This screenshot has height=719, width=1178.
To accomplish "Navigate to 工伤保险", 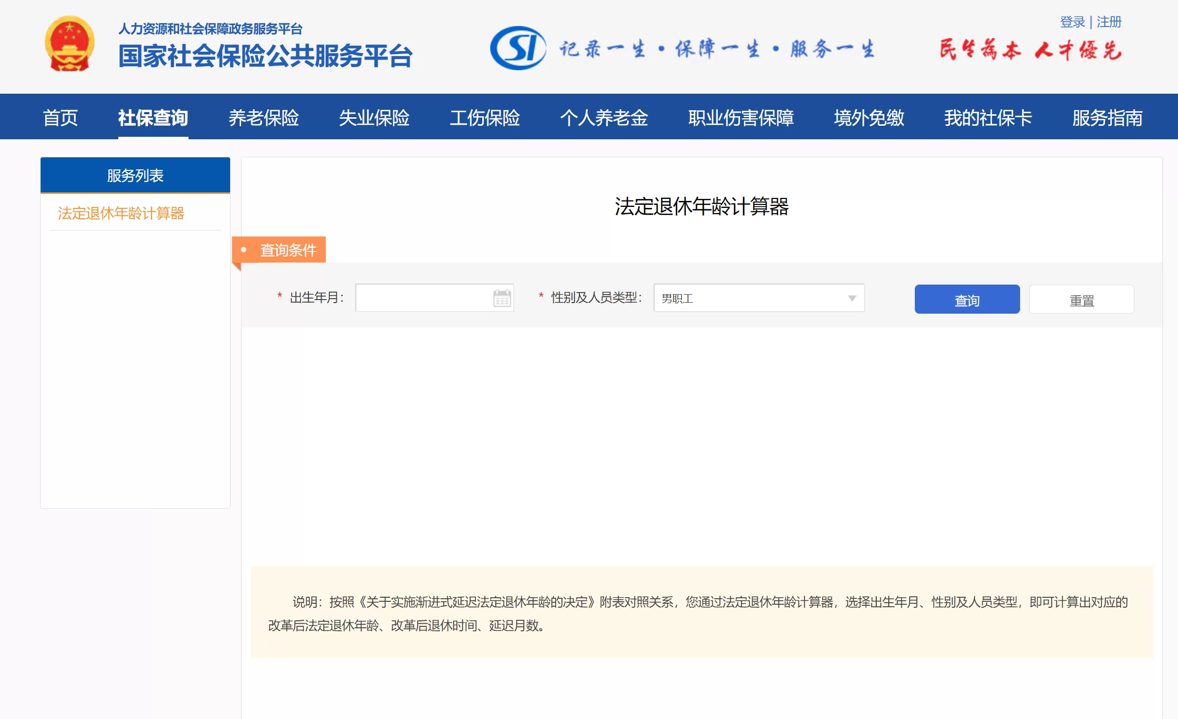I will 486,118.
